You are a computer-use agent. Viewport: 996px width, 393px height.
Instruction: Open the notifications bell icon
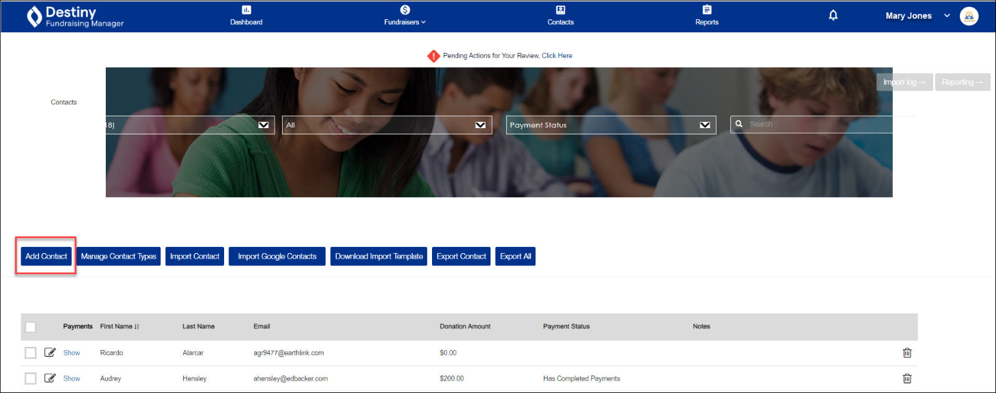tap(833, 16)
